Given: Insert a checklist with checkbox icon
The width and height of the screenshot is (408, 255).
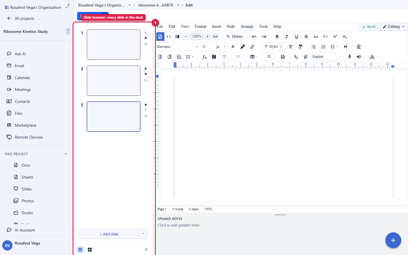Looking at the screenshot, I should pos(179,57).
